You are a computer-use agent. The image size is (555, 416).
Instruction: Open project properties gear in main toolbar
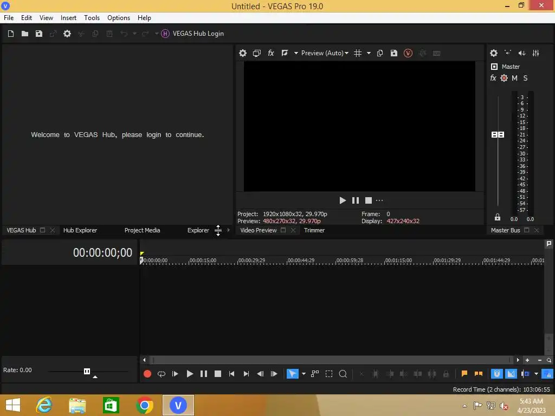pyautogui.click(x=67, y=34)
